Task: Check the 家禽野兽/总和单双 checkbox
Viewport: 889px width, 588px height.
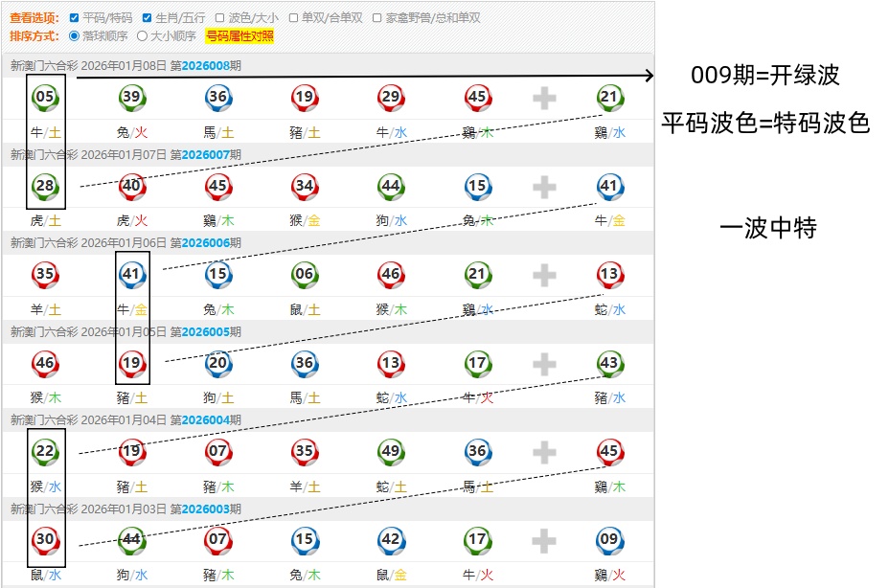Action: (376, 18)
